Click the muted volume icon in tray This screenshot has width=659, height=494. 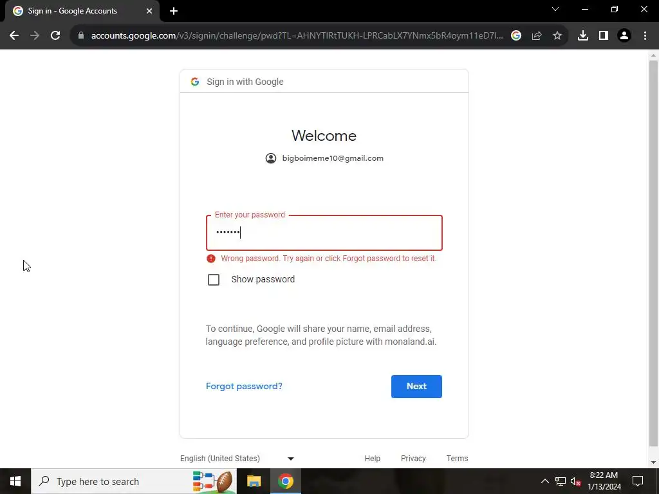pos(576,481)
